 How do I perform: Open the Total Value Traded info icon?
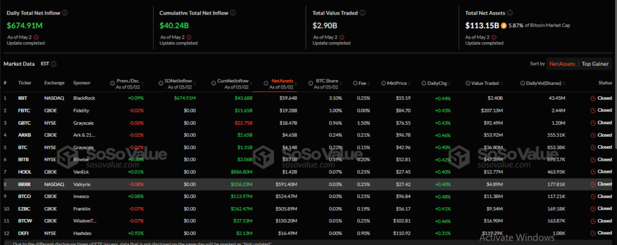(x=362, y=13)
